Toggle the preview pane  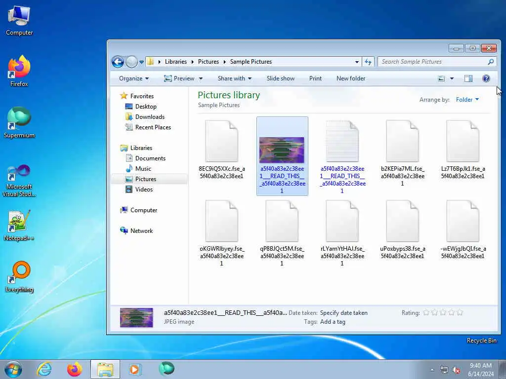(x=468, y=78)
